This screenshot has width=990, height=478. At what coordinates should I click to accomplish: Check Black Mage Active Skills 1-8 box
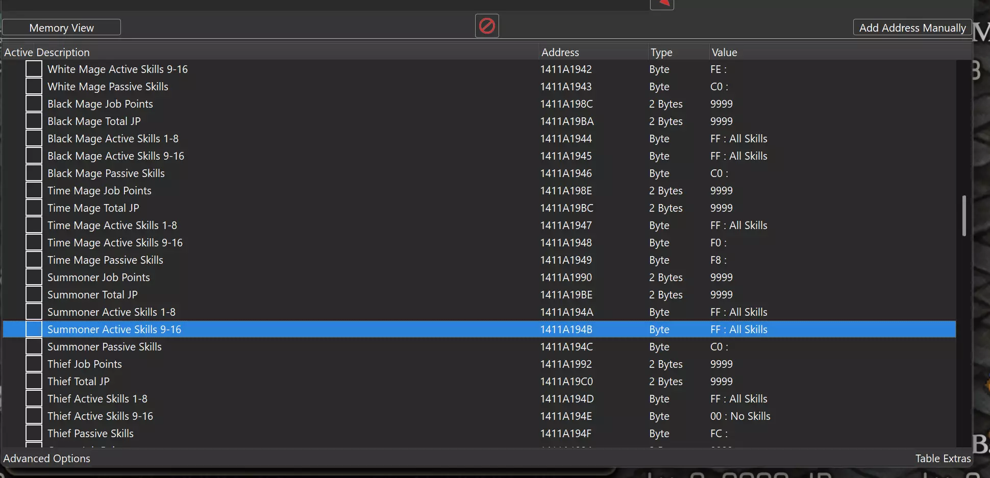[x=34, y=138]
